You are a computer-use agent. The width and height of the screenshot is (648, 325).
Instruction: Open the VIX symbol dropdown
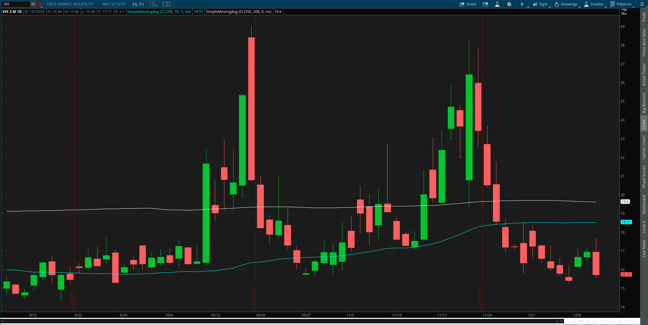[32, 4]
